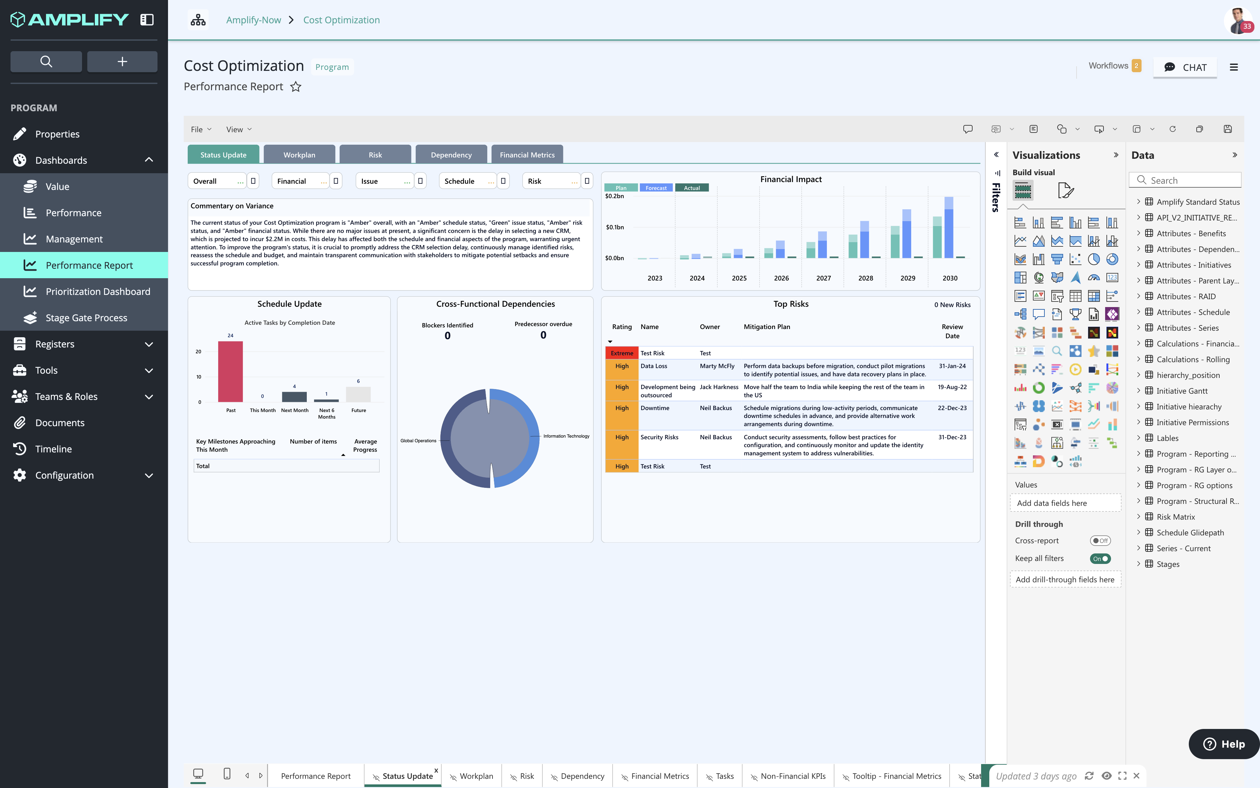Choose the treemap visualization
The image size is (1260, 788).
pyautogui.click(x=1020, y=277)
